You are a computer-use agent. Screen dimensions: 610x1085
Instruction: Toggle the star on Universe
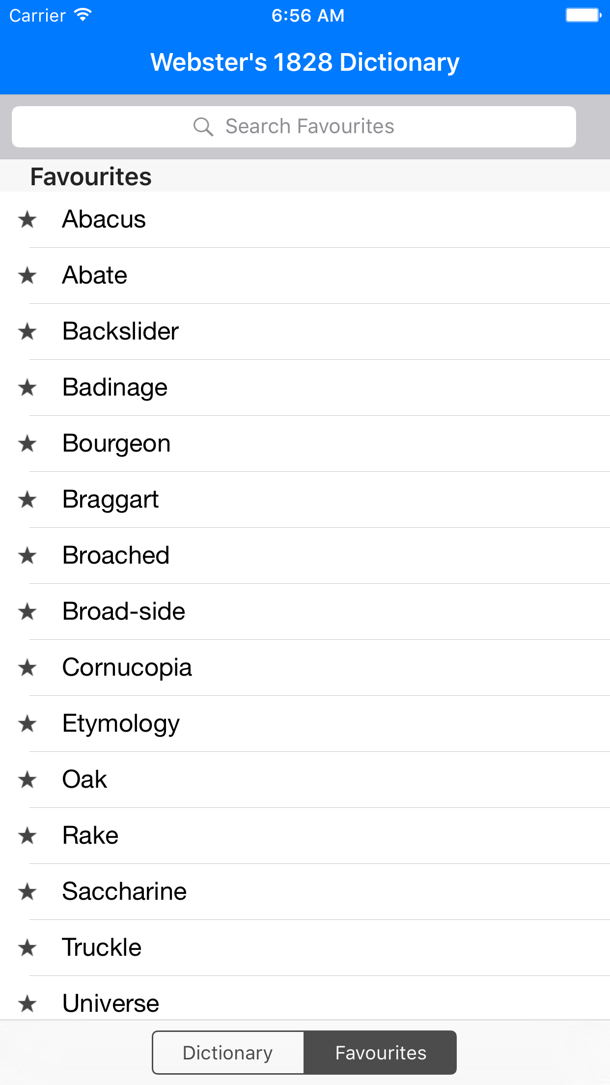pyautogui.click(x=28, y=1004)
